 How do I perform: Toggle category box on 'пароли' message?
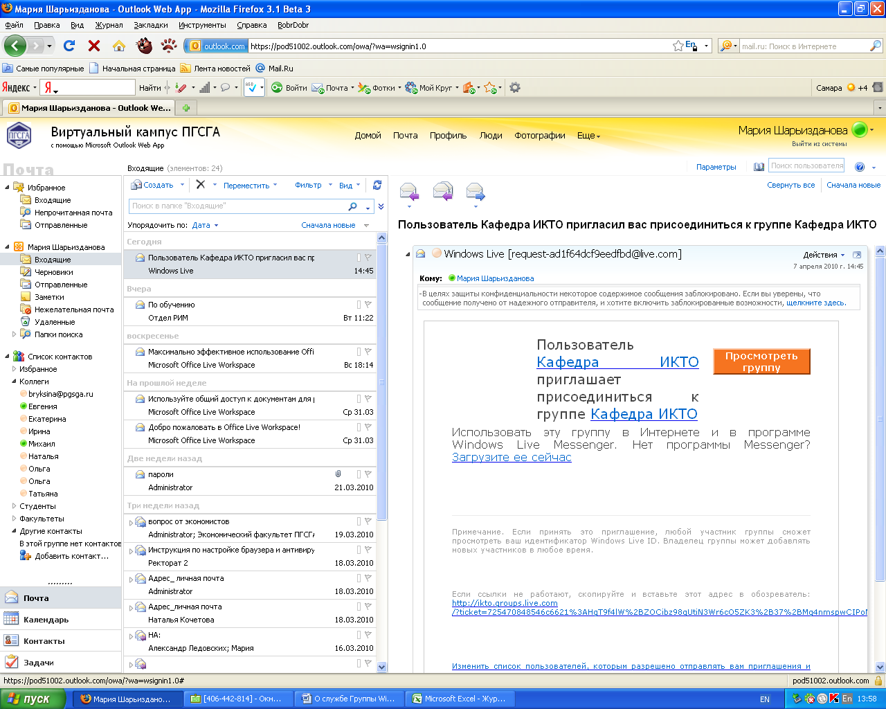pos(359,474)
